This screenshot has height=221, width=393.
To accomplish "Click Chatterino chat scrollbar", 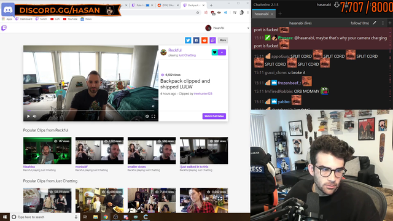I will pos(391,68).
